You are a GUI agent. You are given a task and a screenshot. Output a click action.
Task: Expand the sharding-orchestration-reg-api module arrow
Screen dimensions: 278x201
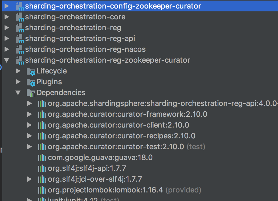[x=7, y=38]
